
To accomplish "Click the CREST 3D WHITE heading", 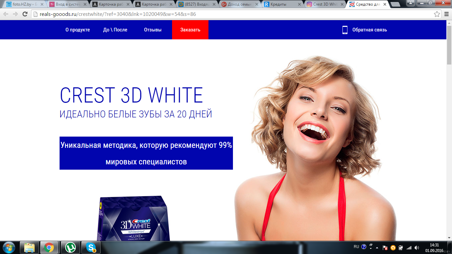I will click(x=131, y=95).
